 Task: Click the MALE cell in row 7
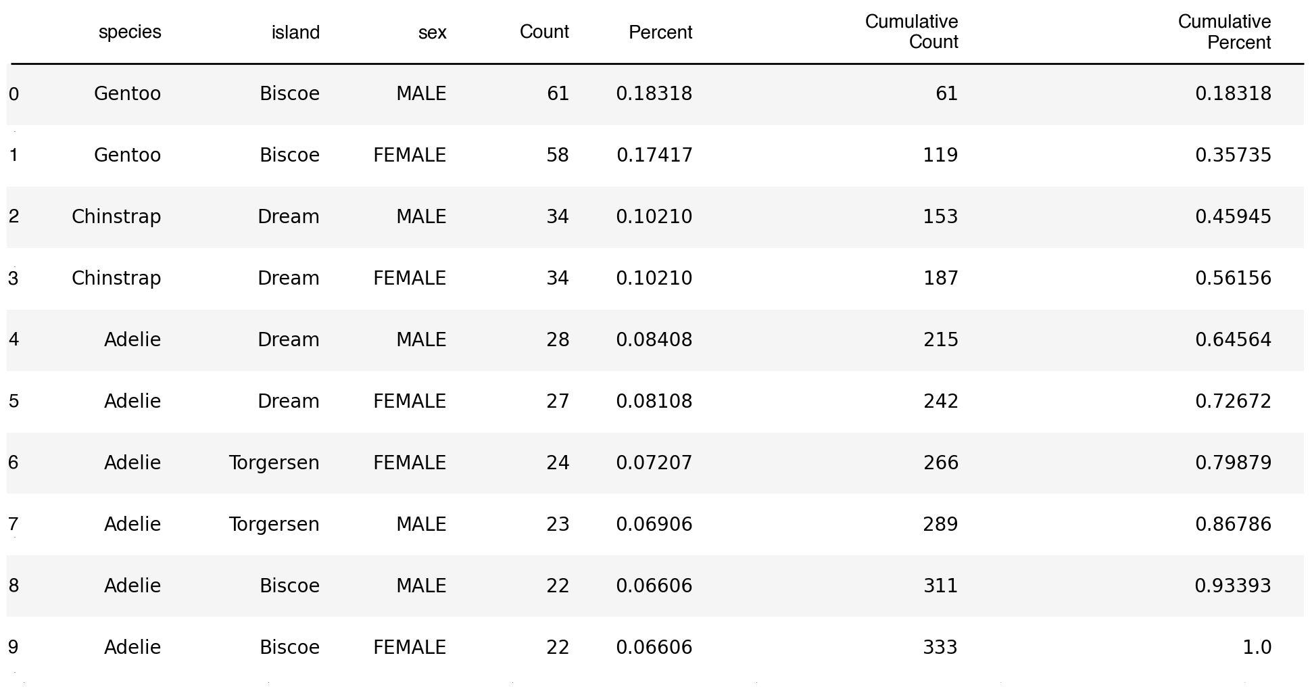(421, 524)
